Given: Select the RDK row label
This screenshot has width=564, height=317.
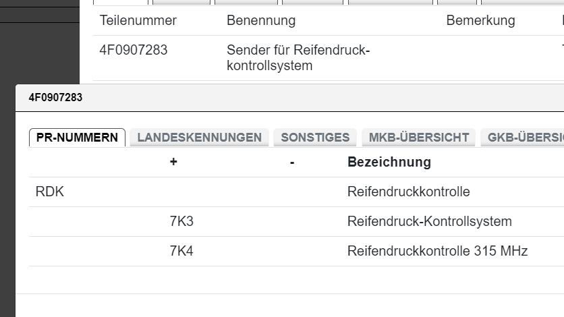Looking at the screenshot, I should [x=49, y=192].
